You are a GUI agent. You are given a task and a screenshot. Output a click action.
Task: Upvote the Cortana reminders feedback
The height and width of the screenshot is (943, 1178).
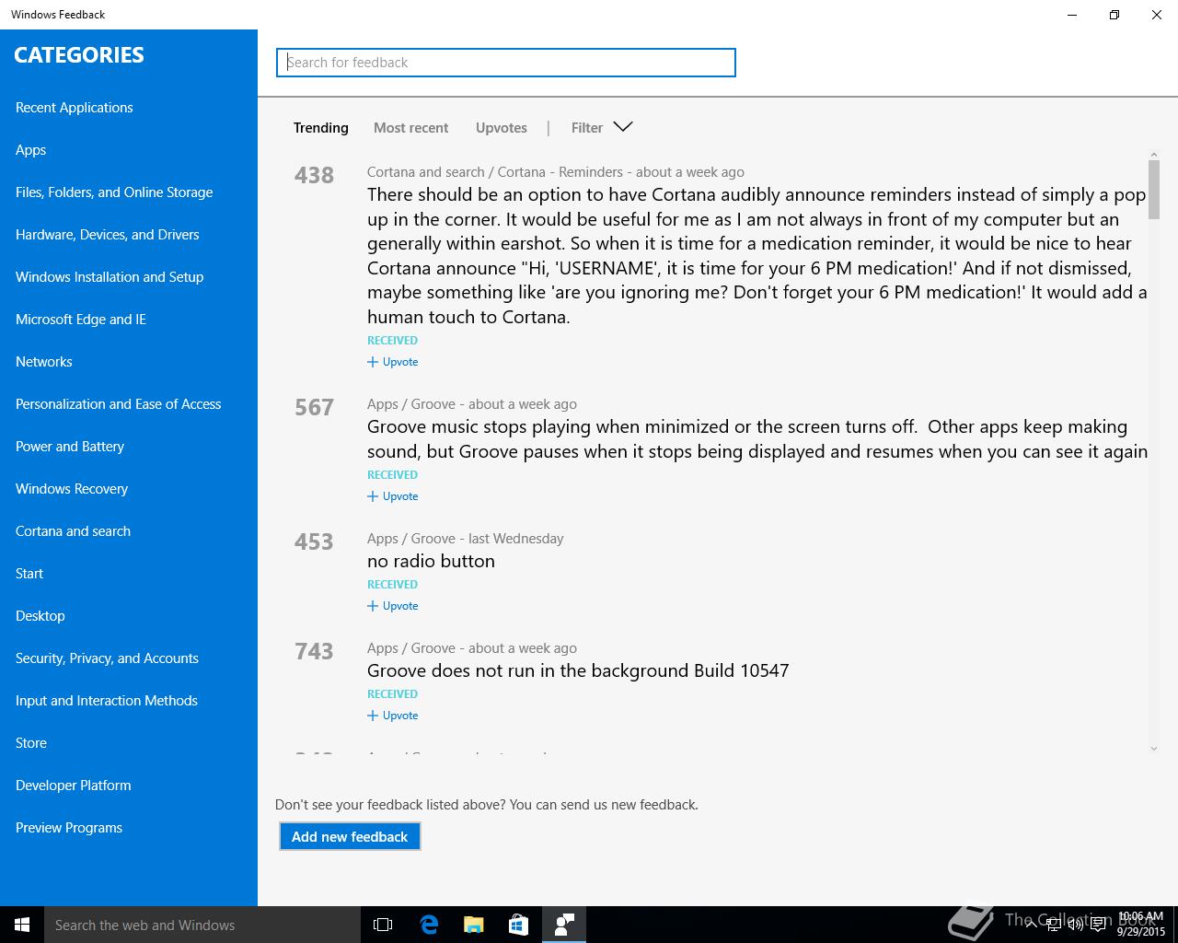click(393, 362)
